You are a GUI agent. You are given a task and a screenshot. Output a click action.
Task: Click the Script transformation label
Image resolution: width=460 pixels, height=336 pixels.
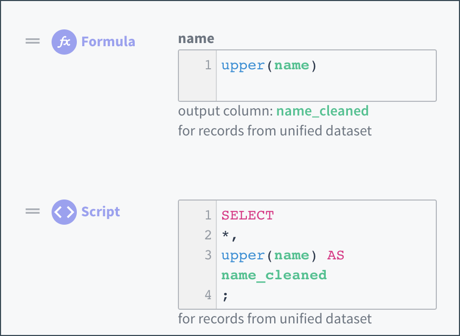pos(101,212)
